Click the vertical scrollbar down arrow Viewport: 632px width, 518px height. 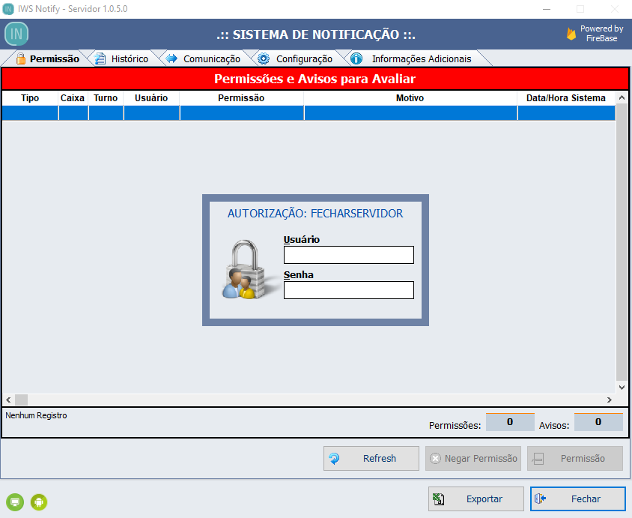tap(621, 387)
